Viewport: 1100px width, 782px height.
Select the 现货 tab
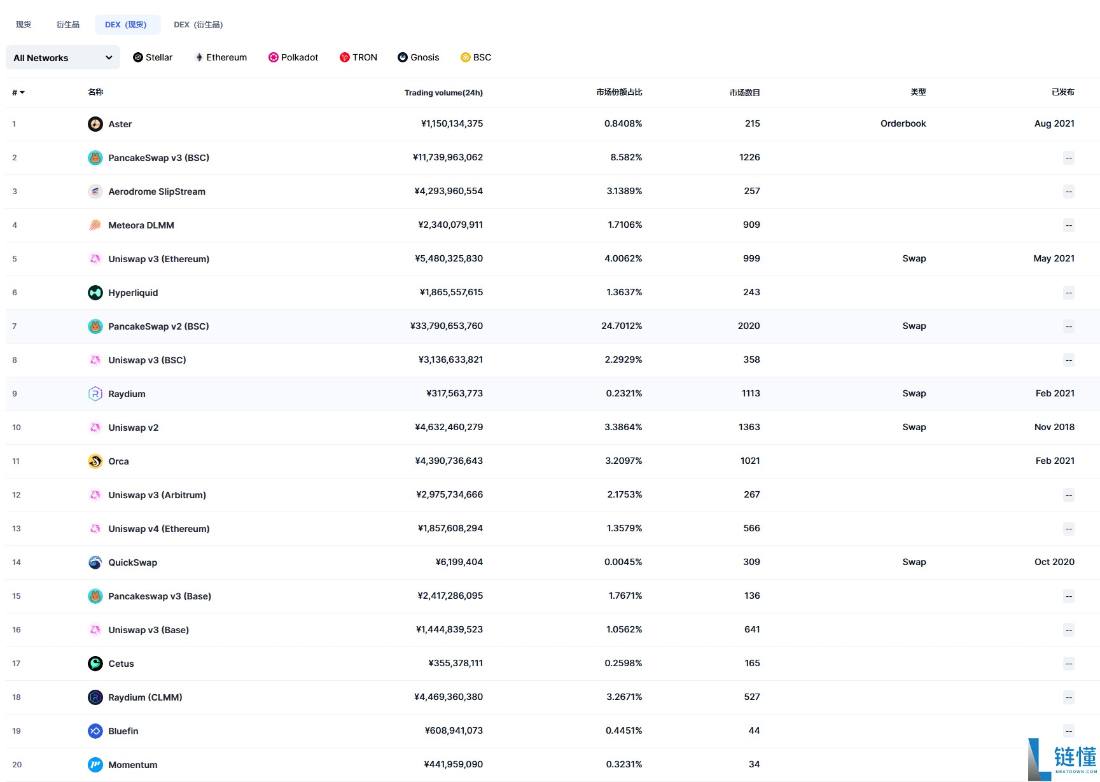click(x=24, y=25)
